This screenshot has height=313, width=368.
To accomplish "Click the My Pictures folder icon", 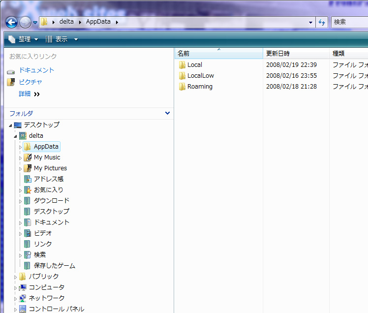I will tap(28, 168).
